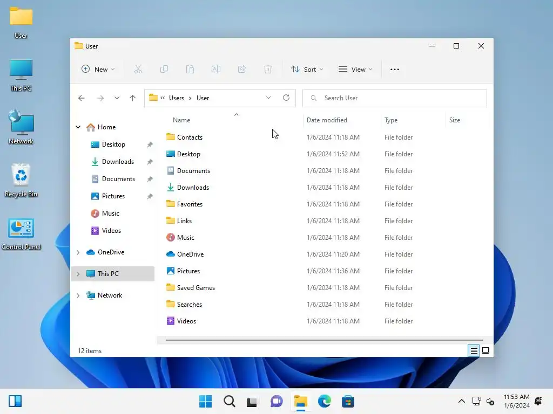Image resolution: width=553 pixels, height=414 pixels.
Task: Open Widgets from the taskbar
Action: [15, 401]
